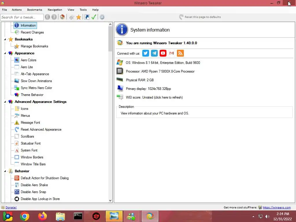Show hidden tray icons arrow
This screenshot has height=222, width=296.
pyautogui.click(x=253, y=217)
